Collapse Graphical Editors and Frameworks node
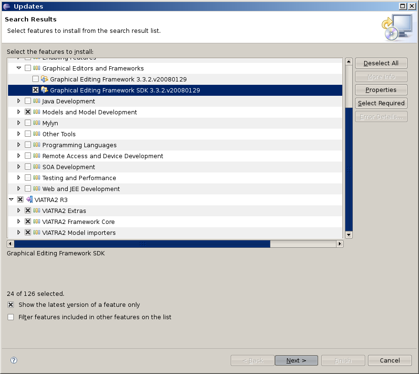This screenshot has height=374, width=419. point(19,68)
